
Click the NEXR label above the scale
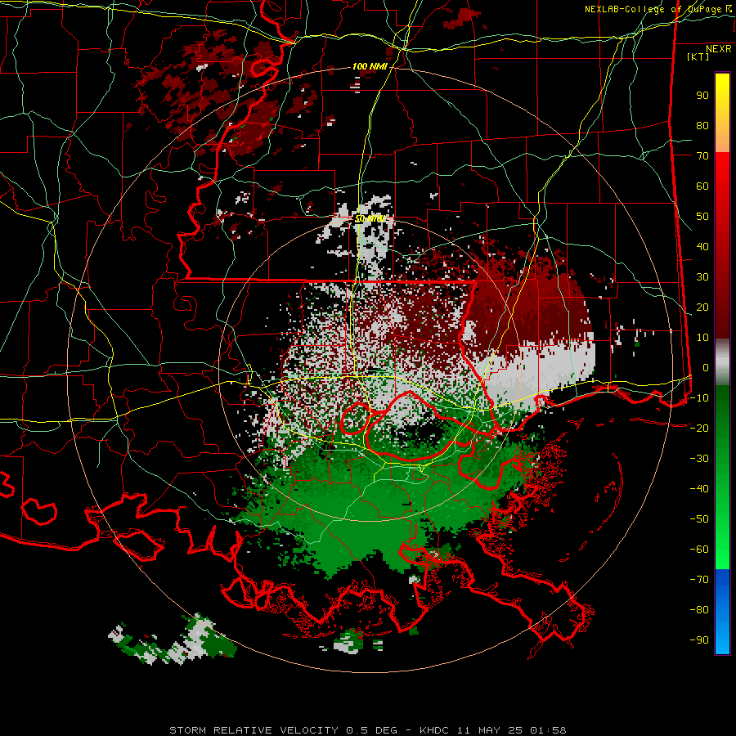coord(719,49)
